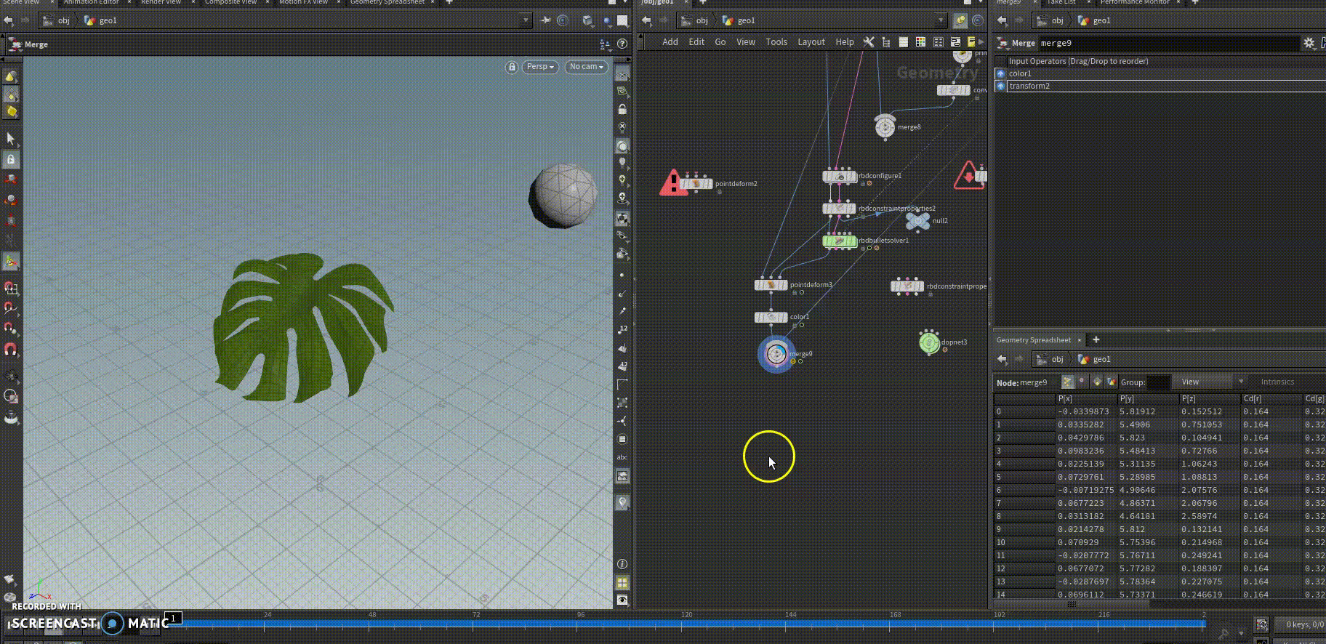
Task: Click the rbdbulletsolver1 node icon
Action: (x=840, y=241)
